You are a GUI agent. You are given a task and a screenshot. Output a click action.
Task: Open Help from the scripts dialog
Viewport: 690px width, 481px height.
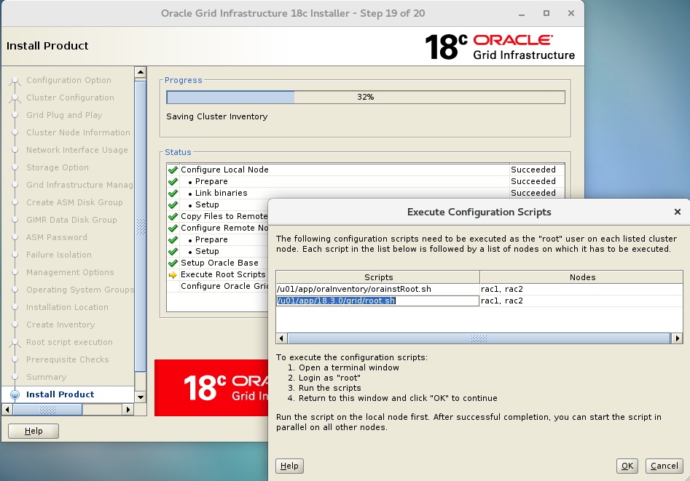289,466
